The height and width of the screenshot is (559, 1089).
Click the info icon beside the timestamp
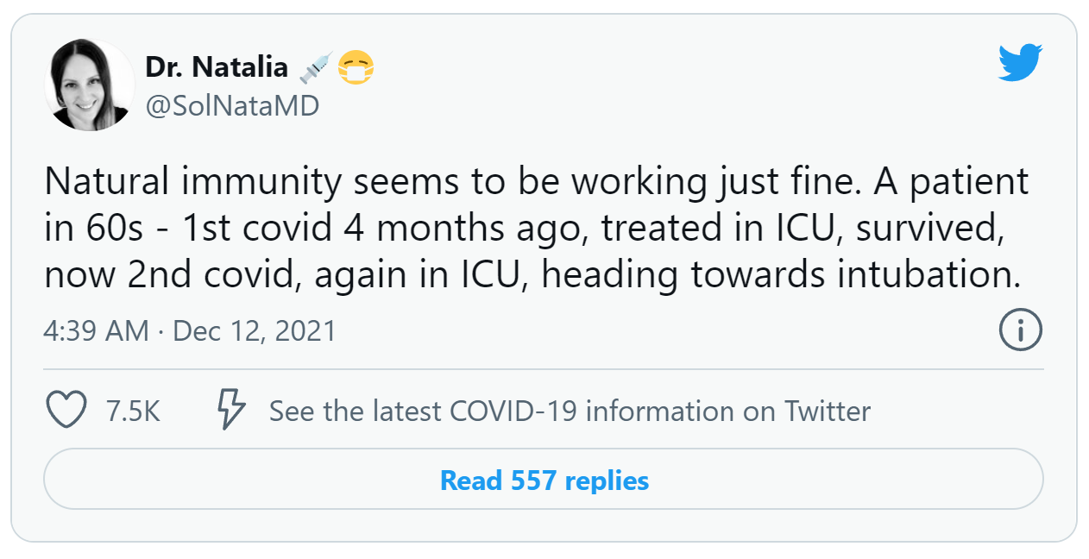coord(1019,330)
